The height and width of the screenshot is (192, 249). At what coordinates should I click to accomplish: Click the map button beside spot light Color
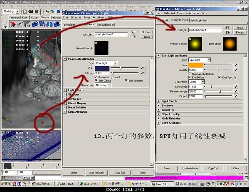236,65
